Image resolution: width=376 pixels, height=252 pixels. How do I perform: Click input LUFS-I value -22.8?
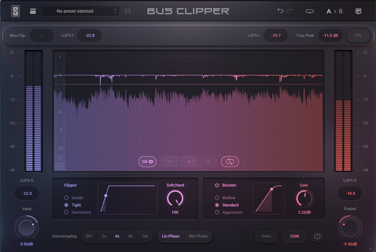click(x=90, y=35)
